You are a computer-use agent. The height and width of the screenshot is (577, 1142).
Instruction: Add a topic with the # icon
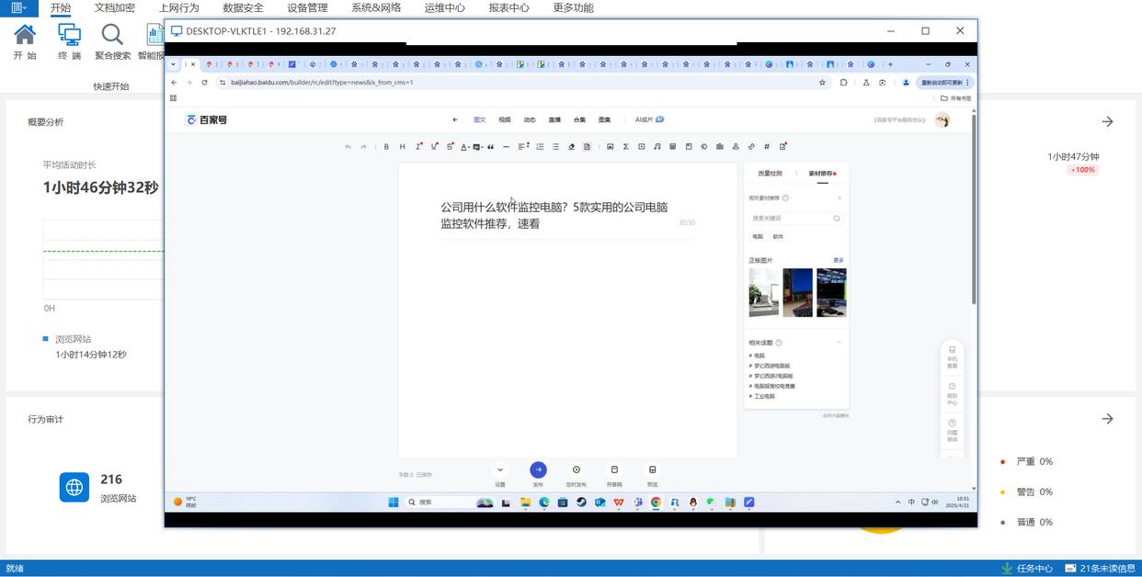767,147
